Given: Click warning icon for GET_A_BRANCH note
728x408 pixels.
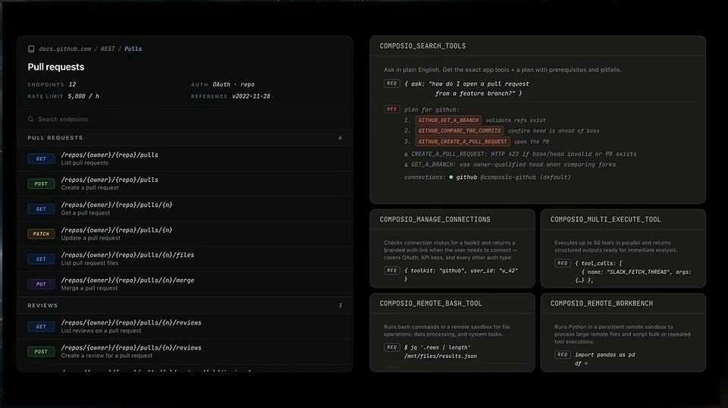Looking at the screenshot, I should tap(406, 165).
